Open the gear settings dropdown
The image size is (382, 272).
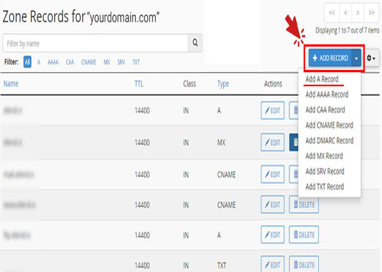click(x=372, y=58)
